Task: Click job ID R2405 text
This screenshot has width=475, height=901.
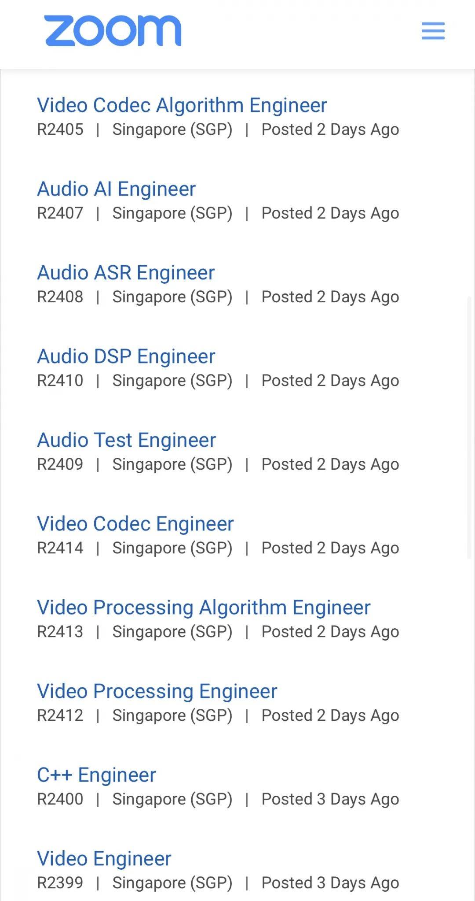Action: pos(60,130)
